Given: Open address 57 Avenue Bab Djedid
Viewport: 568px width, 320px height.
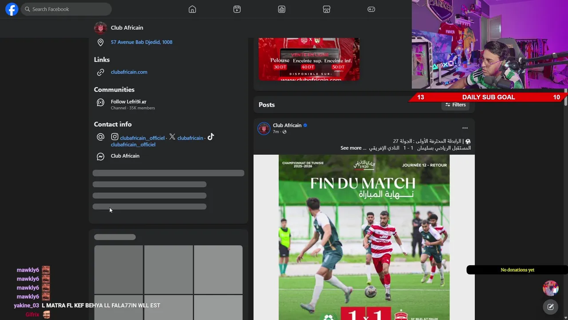Looking at the screenshot, I should coord(142,42).
